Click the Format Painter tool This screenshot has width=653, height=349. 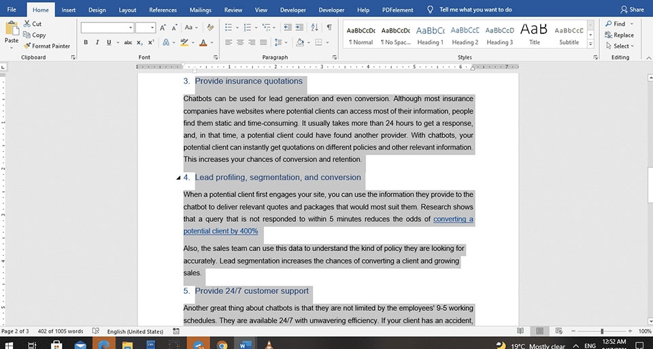[47, 46]
